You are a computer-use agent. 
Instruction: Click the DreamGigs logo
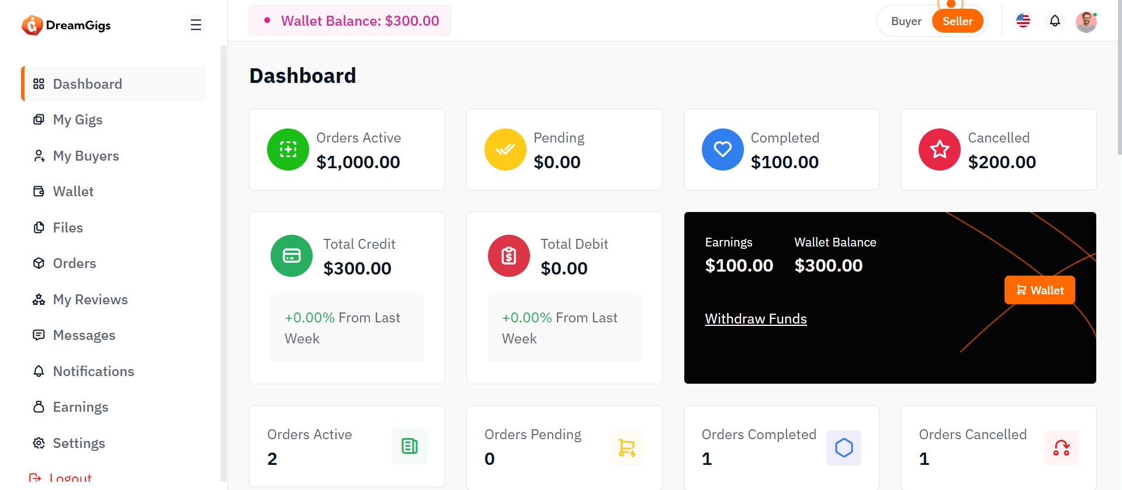coord(66,25)
